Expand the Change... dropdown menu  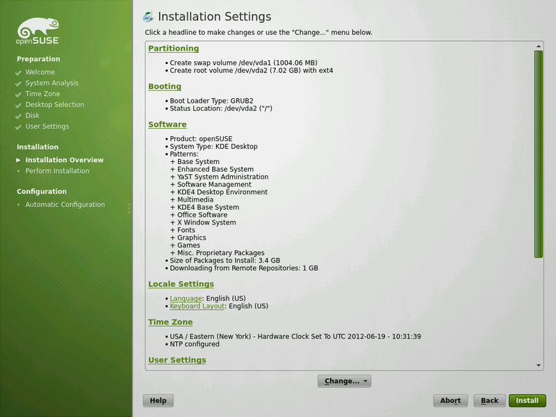coord(344,381)
